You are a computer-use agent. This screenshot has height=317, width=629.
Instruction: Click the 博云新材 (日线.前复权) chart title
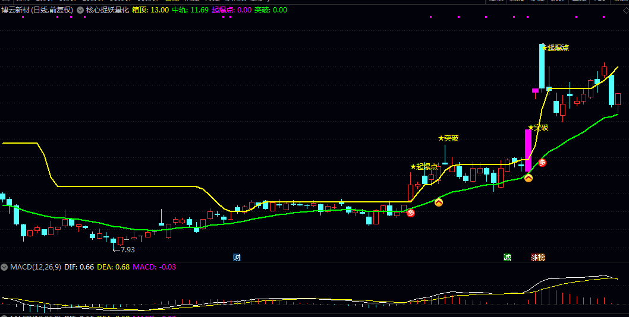(x=37, y=10)
